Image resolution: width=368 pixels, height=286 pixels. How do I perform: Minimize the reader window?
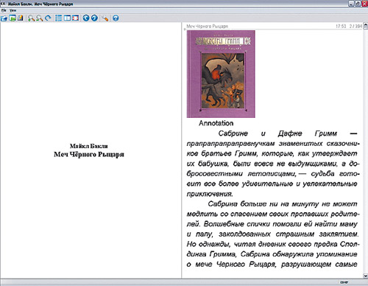pyautogui.click(x=352, y=4)
